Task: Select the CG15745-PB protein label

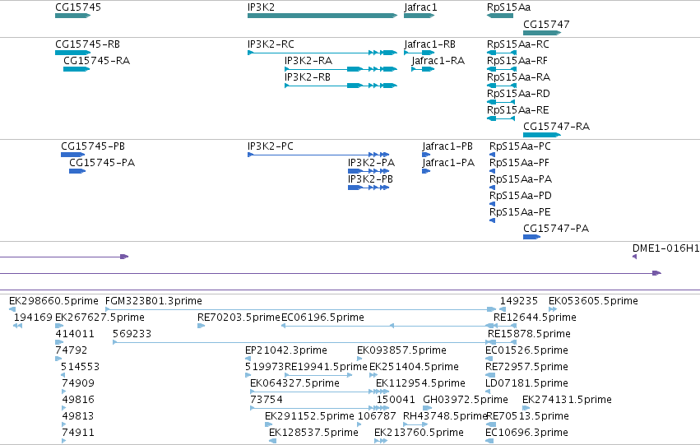Action: [x=93, y=146]
